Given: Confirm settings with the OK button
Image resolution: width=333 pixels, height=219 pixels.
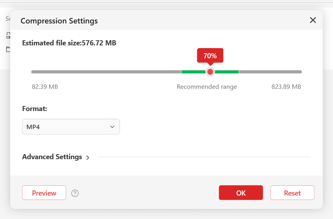Looking at the screenshot, I should tap(241, 193).
